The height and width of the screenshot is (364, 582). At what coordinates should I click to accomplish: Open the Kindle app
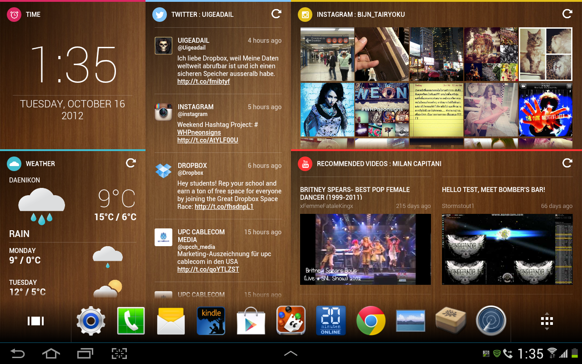(x=211, y=321)
